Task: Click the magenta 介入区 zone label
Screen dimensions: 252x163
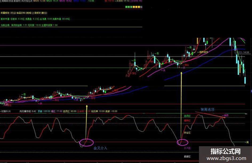Action: pyautogui.click(x=187, y=148)
